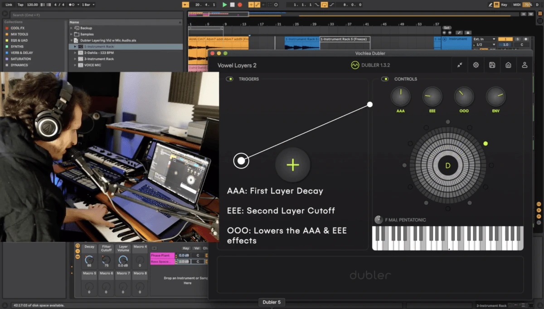
Task: Toggle the Automation Arm button
Action: [x=257, y=5]
